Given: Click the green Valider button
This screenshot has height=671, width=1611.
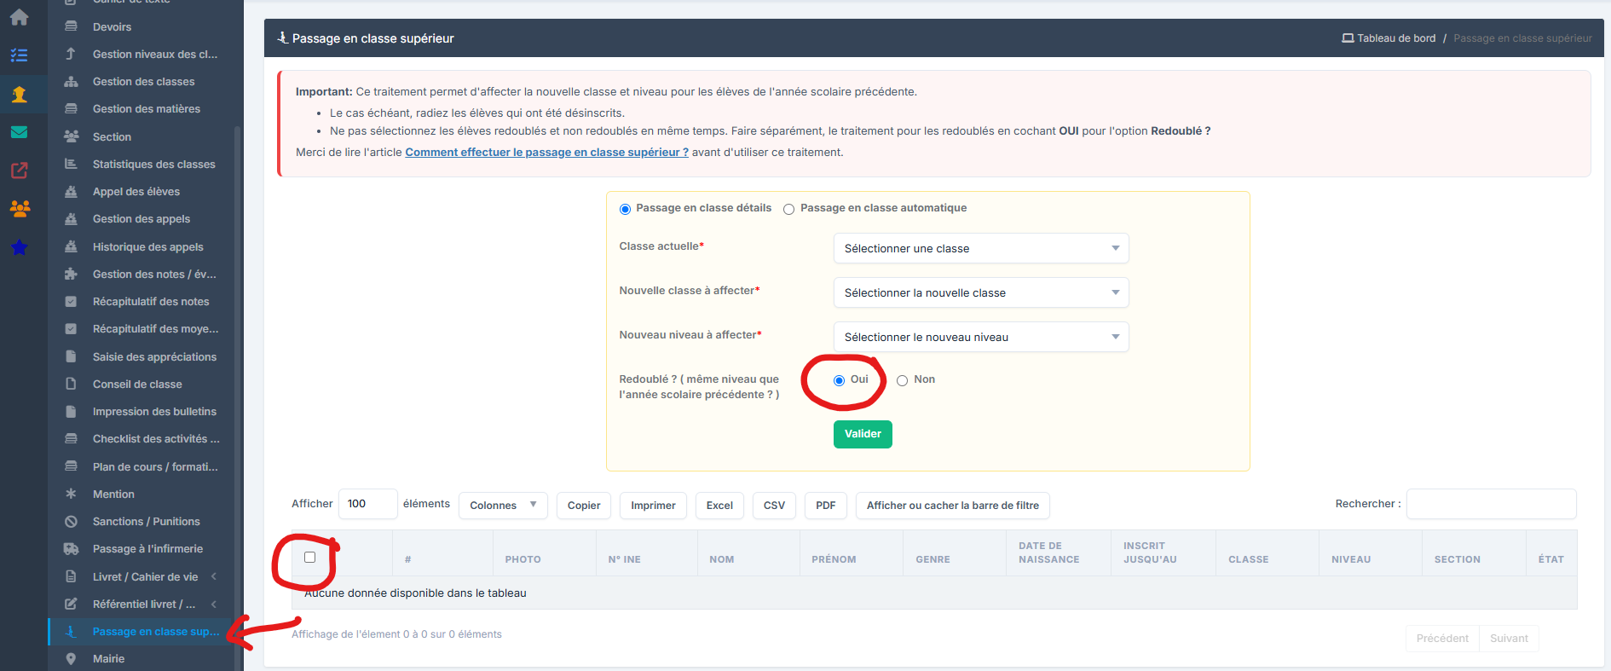Looking at the screenshot, I should [x=863, y=434].
